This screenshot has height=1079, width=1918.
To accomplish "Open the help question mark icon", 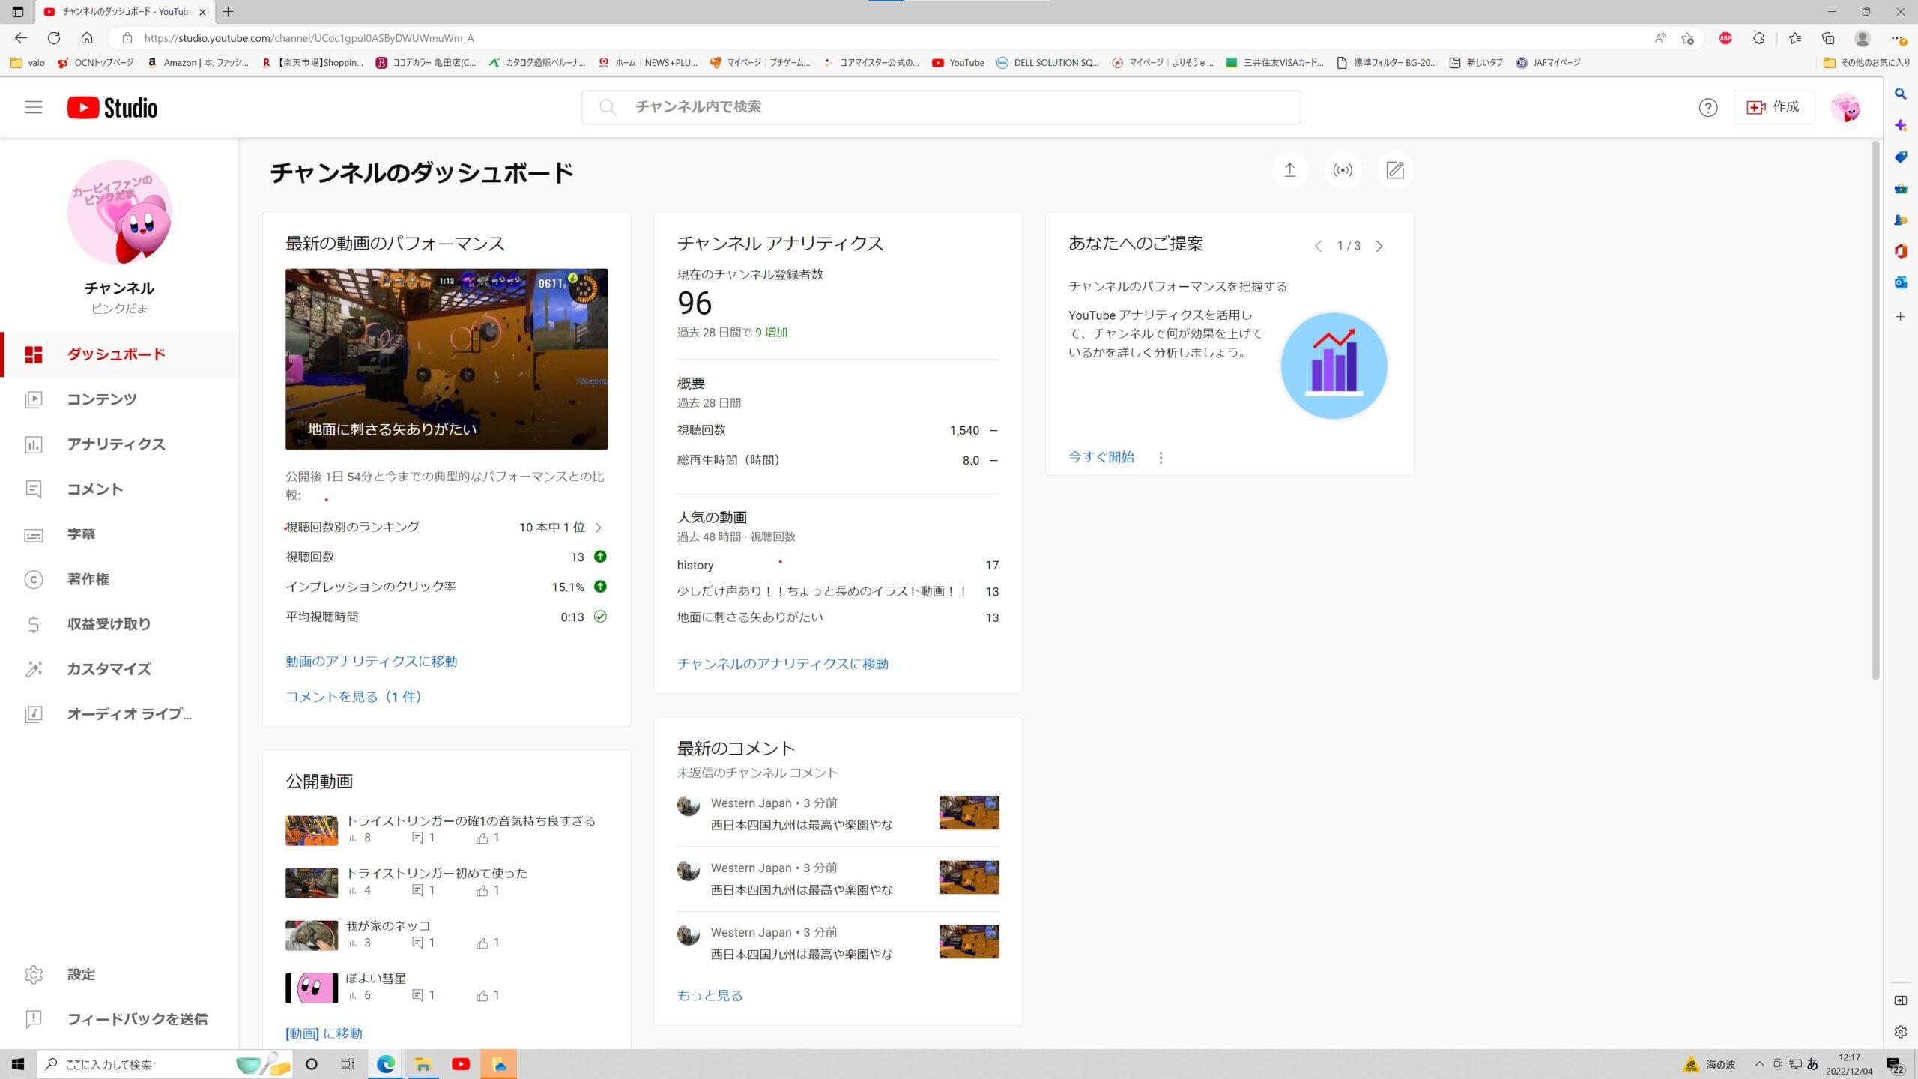I will [x=1708, y=108].
